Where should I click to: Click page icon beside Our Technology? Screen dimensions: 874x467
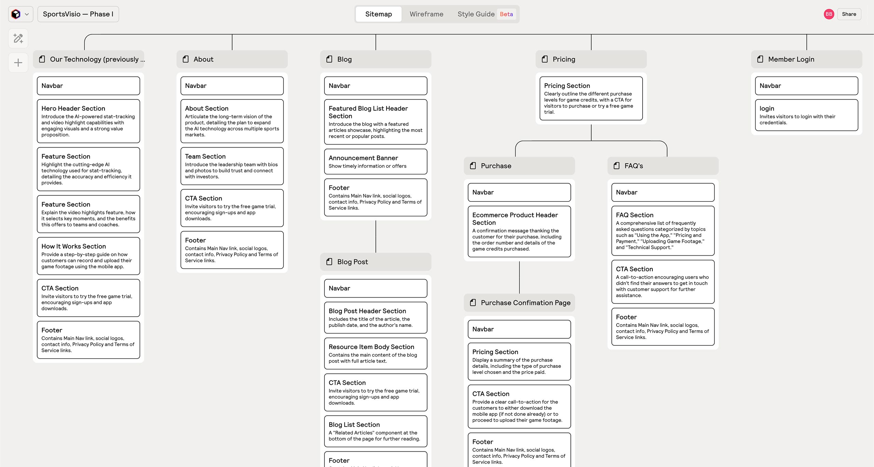click(42, 59)
